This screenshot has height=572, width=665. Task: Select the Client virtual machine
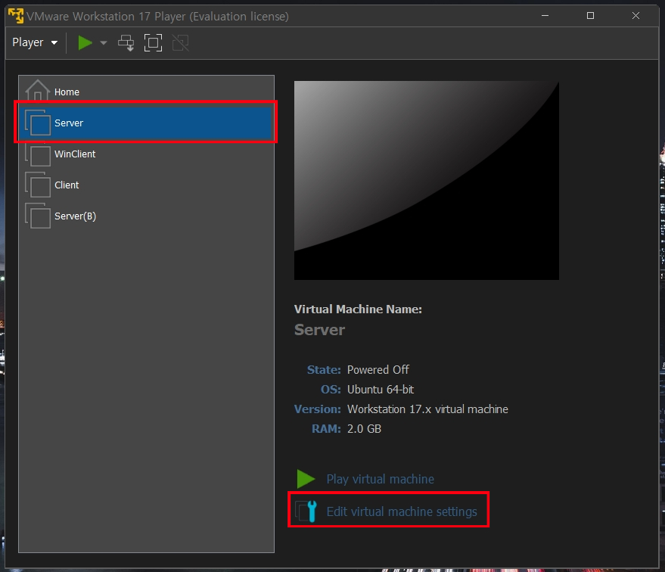point(146,185)
